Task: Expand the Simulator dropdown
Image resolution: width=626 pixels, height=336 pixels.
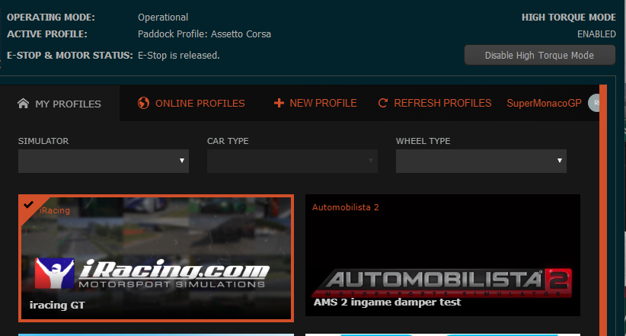Action: click(x=104, y=161)
